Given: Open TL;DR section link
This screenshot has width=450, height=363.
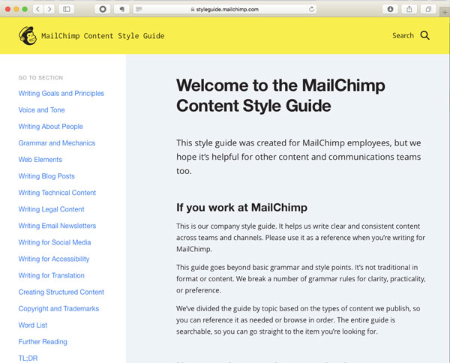Looking at the screenshot, I should click(28, 358).
